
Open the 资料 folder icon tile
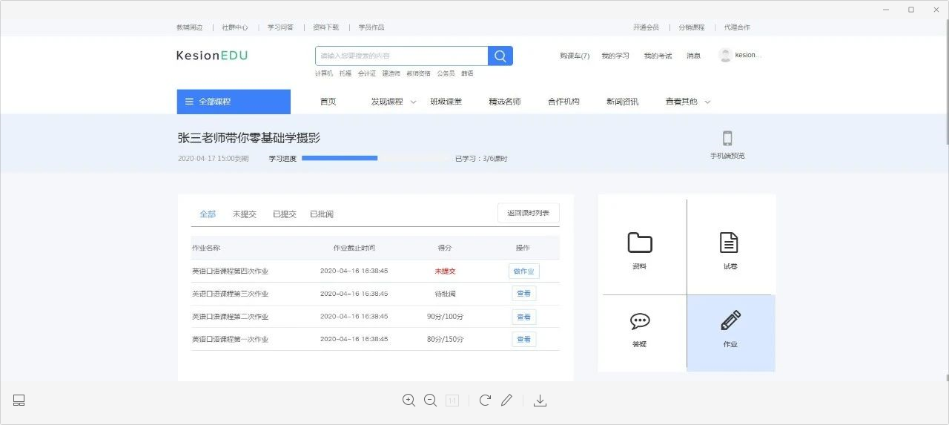[639, 244]
